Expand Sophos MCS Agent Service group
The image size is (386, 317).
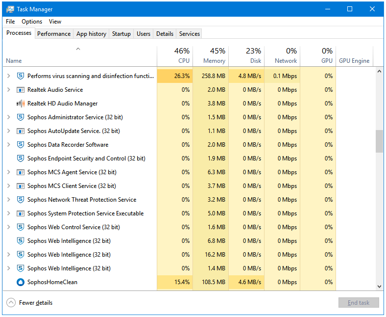coord(9,172)
